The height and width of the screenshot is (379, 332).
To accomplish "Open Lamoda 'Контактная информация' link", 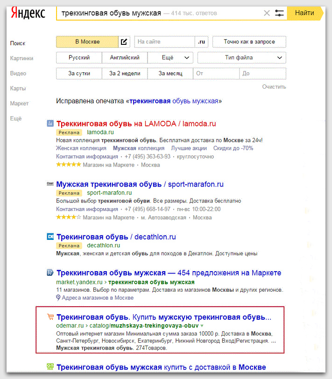I will [87, 157].
